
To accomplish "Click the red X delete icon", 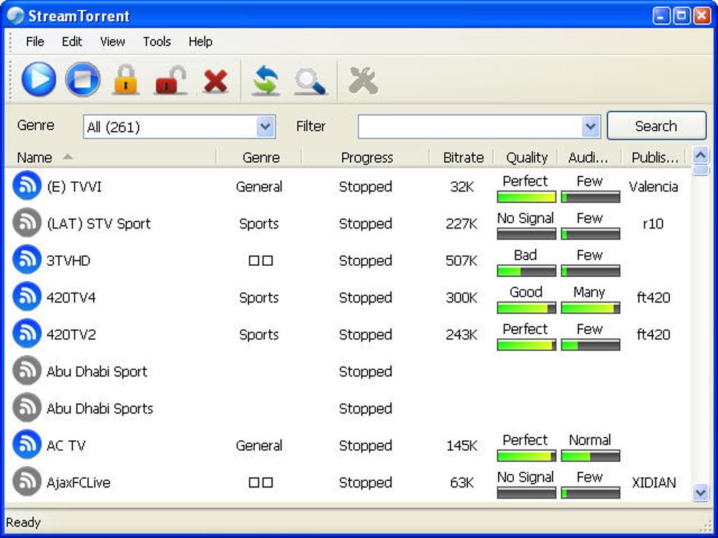I will point(215,82).
